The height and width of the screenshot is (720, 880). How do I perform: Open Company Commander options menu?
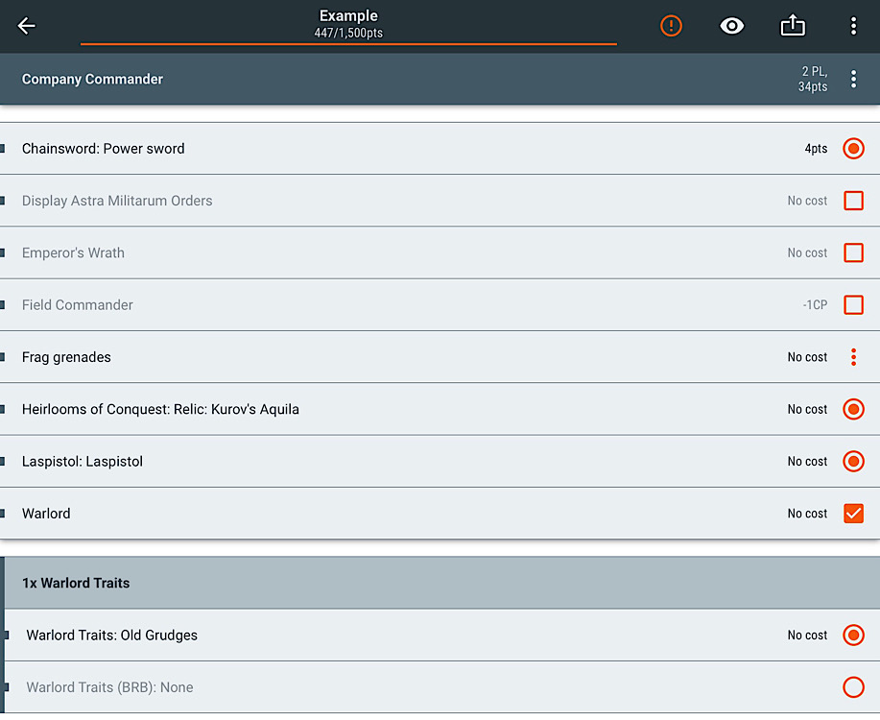(x=853, y=79)
